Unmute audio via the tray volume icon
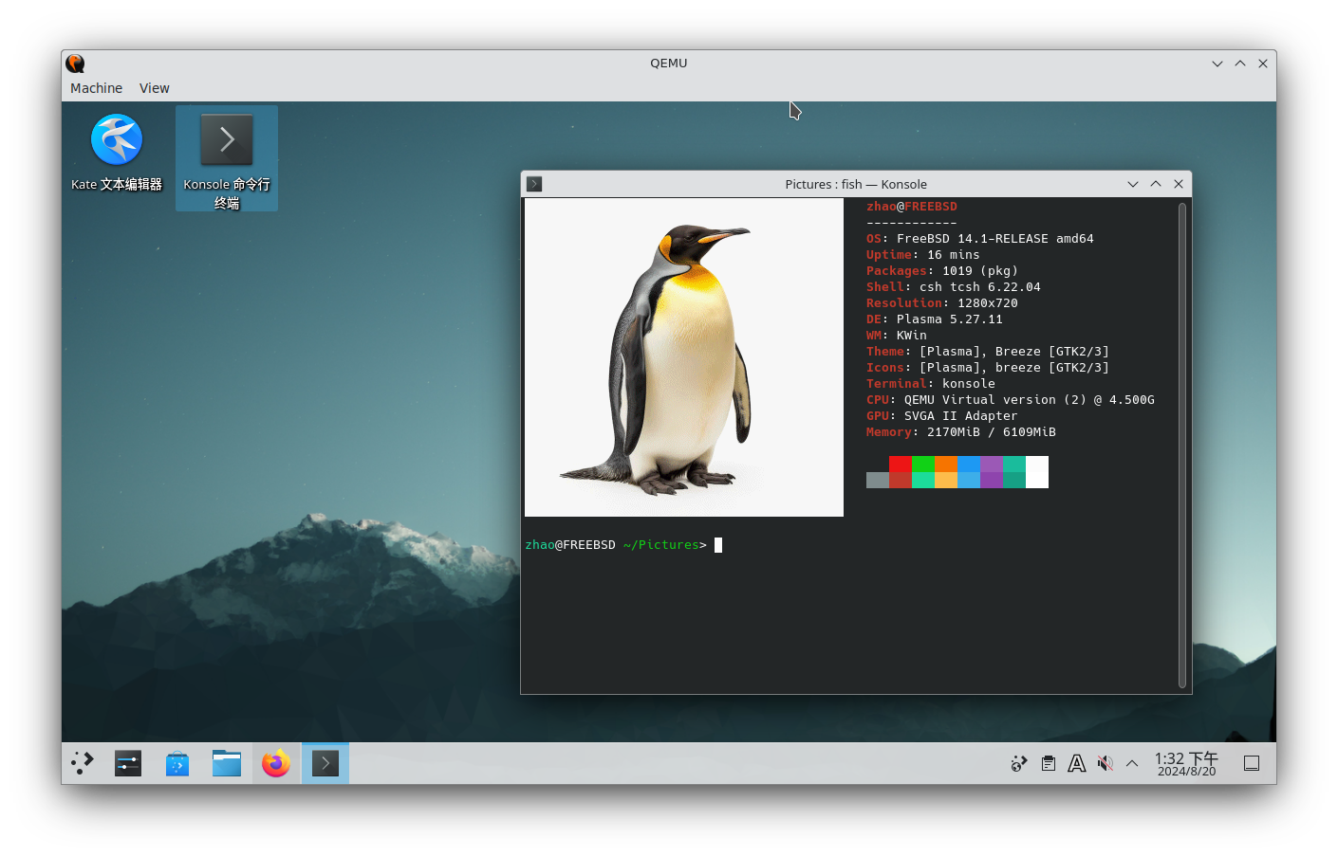The width and height of the screenshot is (1338, 857). coord(1105,763)
